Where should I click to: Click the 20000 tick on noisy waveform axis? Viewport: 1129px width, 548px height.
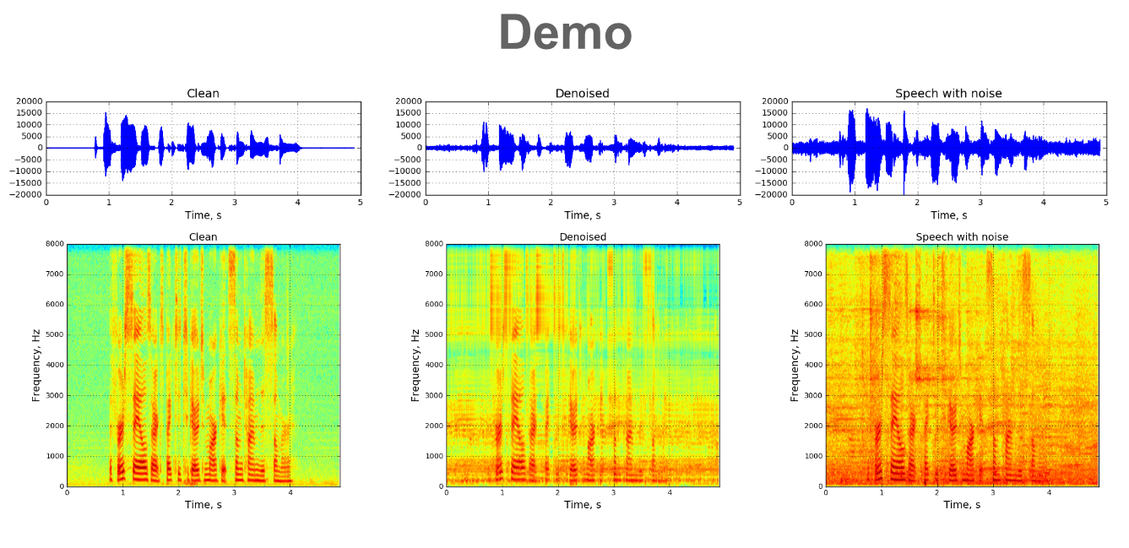(775, 101)
